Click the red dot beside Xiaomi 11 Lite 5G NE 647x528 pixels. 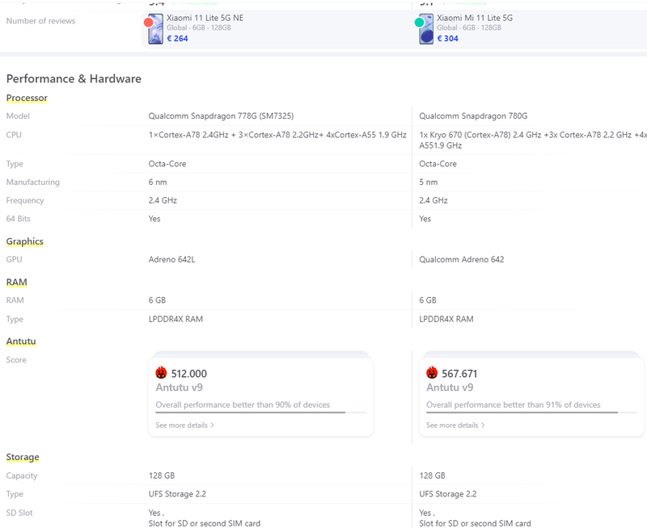pyautogui.click(x=149, y=23)
